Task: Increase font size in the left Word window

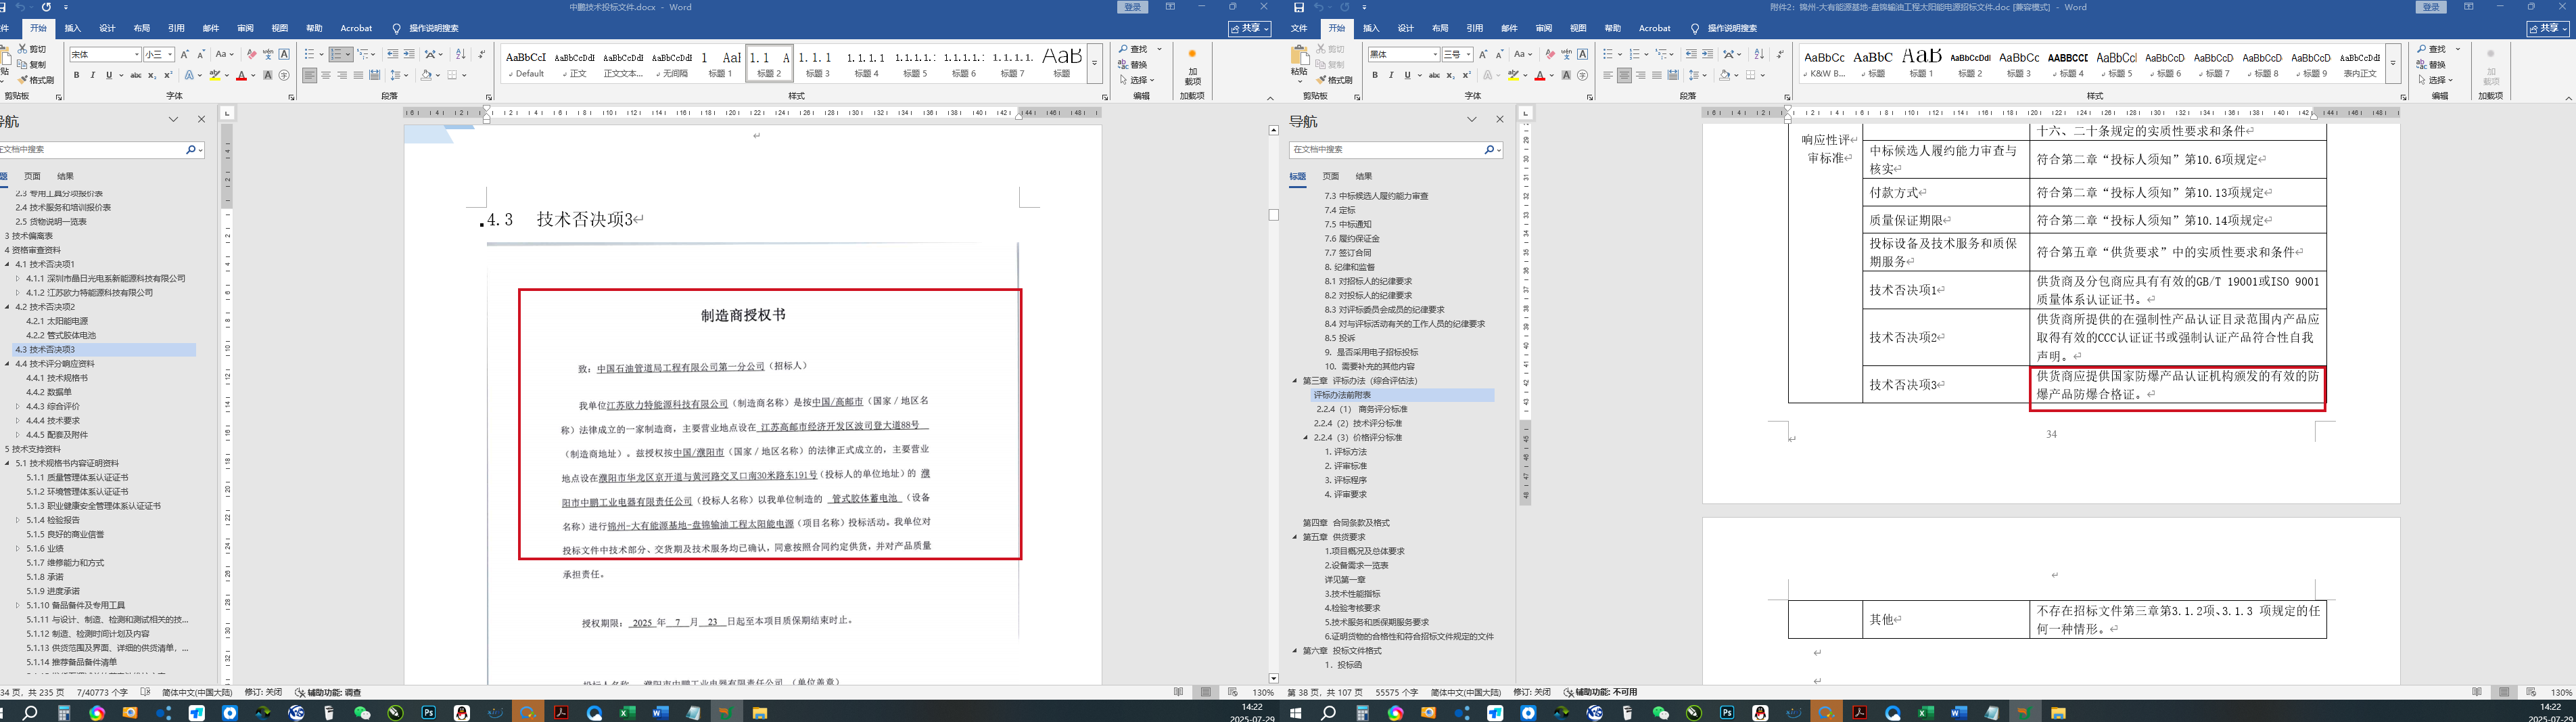Action: pyautogui.click(x=185, y=54)
